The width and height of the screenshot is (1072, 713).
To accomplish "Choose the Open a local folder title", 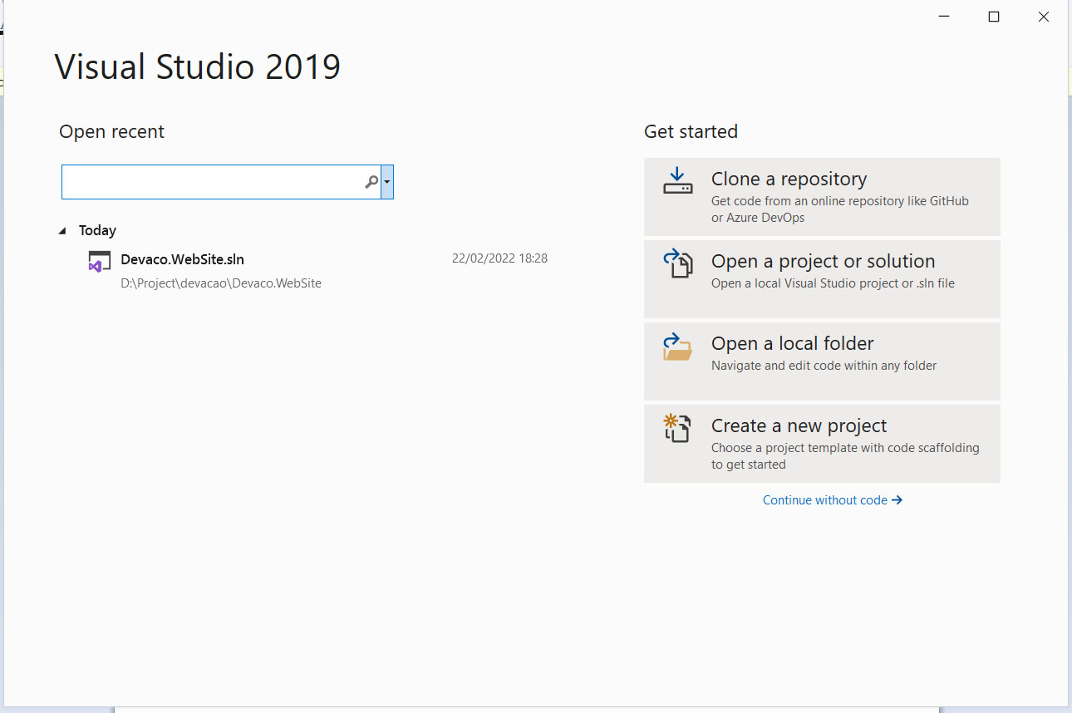I will (792, 343).
